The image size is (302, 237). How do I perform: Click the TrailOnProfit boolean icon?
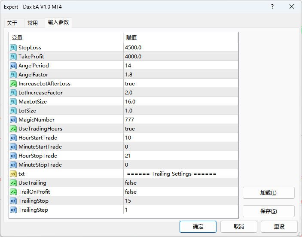click(13, 192)
